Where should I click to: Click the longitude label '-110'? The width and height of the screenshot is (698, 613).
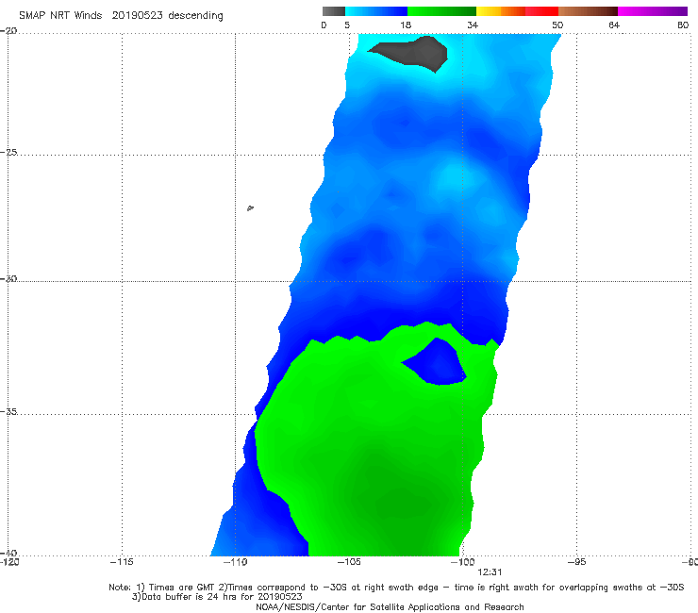click(x=236, y=562)
